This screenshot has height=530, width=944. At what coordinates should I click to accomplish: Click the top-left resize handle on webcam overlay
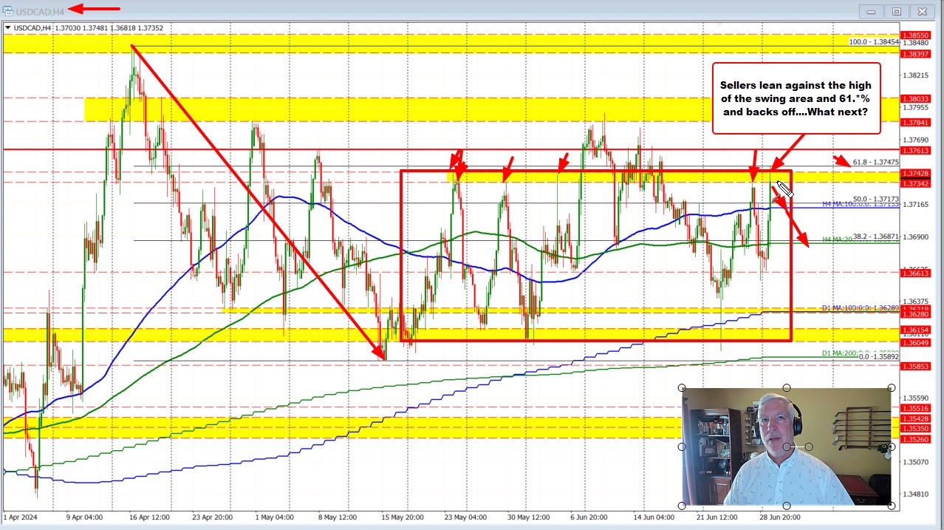681,387
